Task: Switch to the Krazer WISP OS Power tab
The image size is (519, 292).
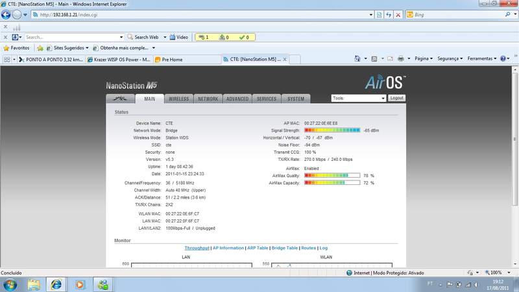Action: [x=119, y=60]
